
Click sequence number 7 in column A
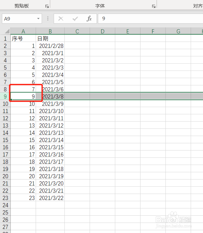pos(23,89)
